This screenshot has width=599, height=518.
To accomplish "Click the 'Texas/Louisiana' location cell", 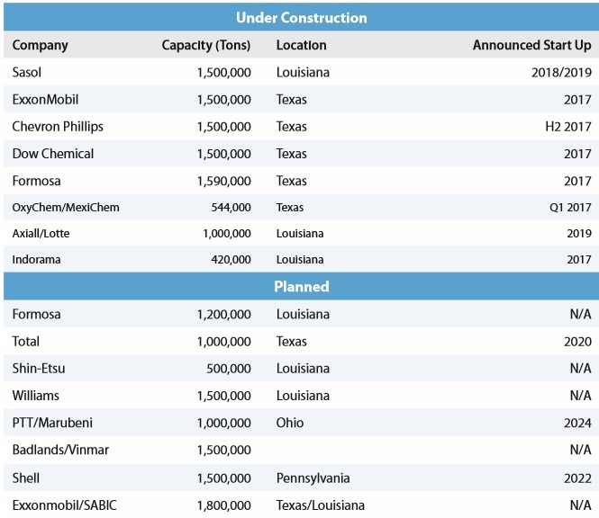I will coord(321,505).
